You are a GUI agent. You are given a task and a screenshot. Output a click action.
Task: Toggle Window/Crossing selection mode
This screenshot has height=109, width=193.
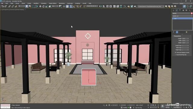point(36,6)
